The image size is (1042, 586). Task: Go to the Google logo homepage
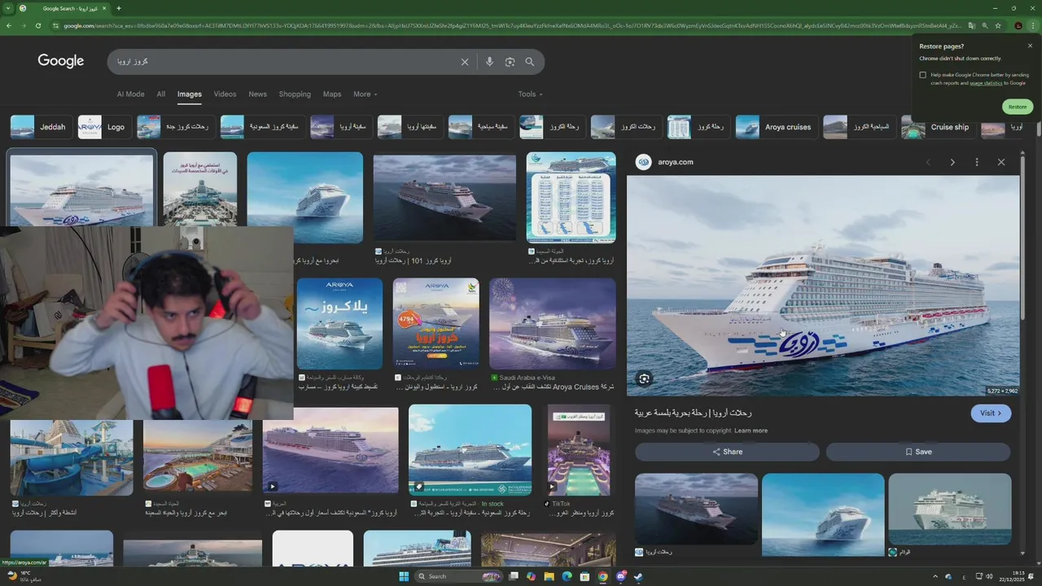pos(61,61)
